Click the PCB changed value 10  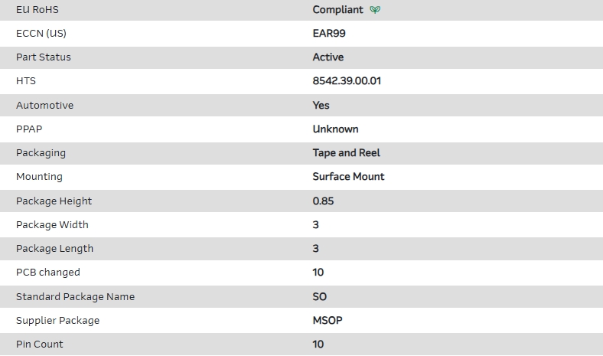318,273
